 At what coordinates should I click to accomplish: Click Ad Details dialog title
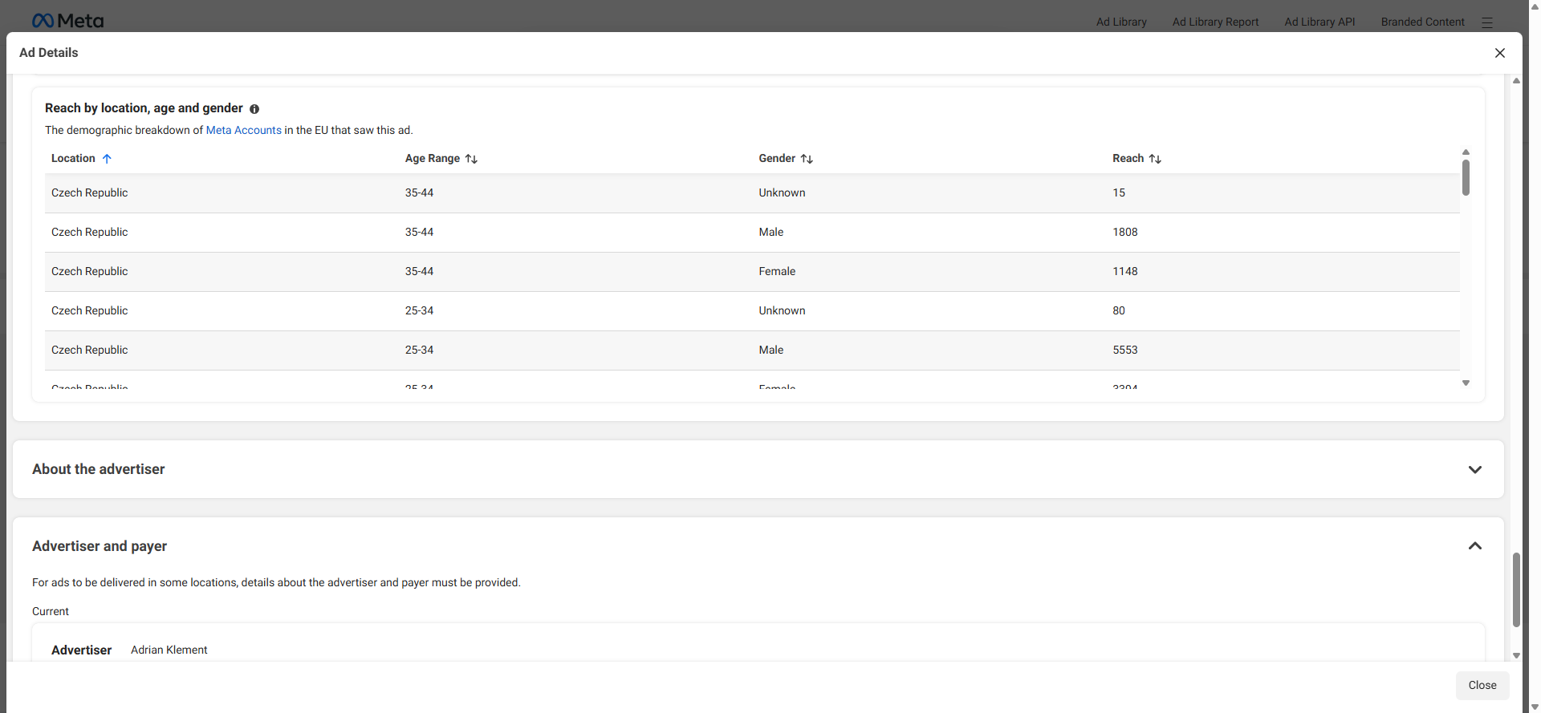[x=49, y=53]
